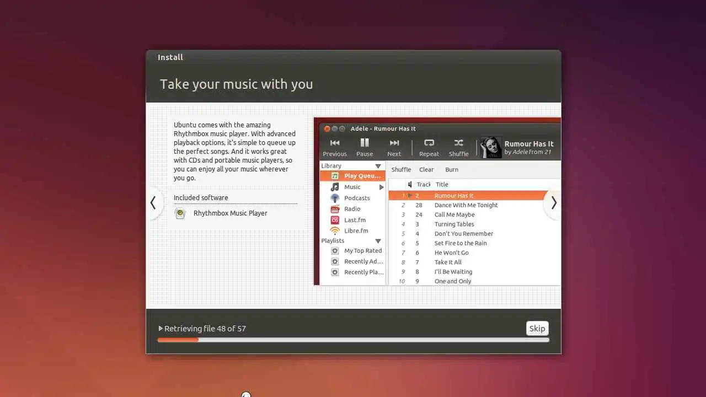Viewport: 706px width, 397px height.
Task: Go to the previous installer slide arrow
Action: pyautogui.click(x=153, y=203)
